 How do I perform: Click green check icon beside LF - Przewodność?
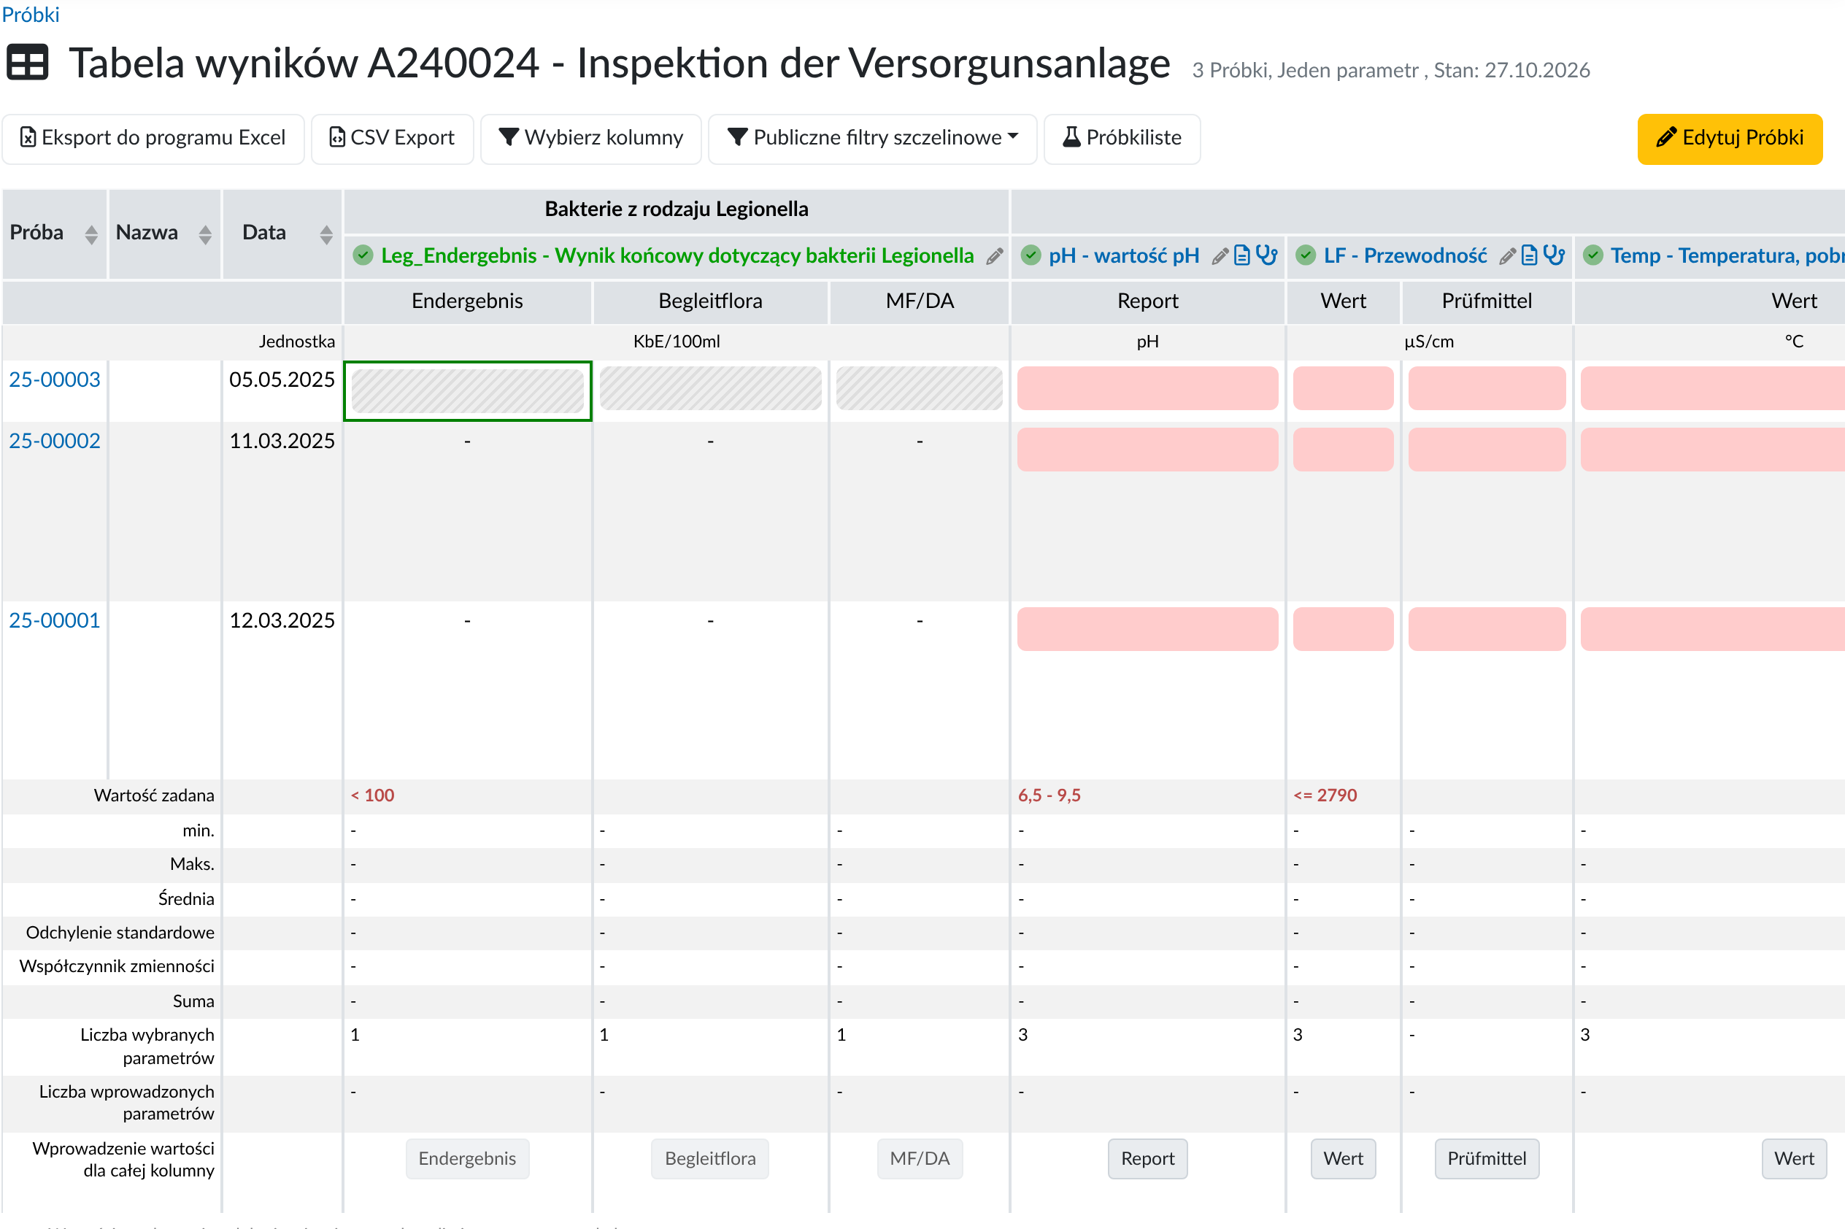point(1306,255)
